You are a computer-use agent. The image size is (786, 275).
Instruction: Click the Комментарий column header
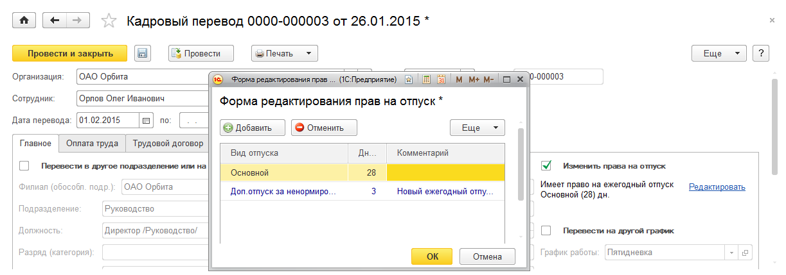click(445, 153)
